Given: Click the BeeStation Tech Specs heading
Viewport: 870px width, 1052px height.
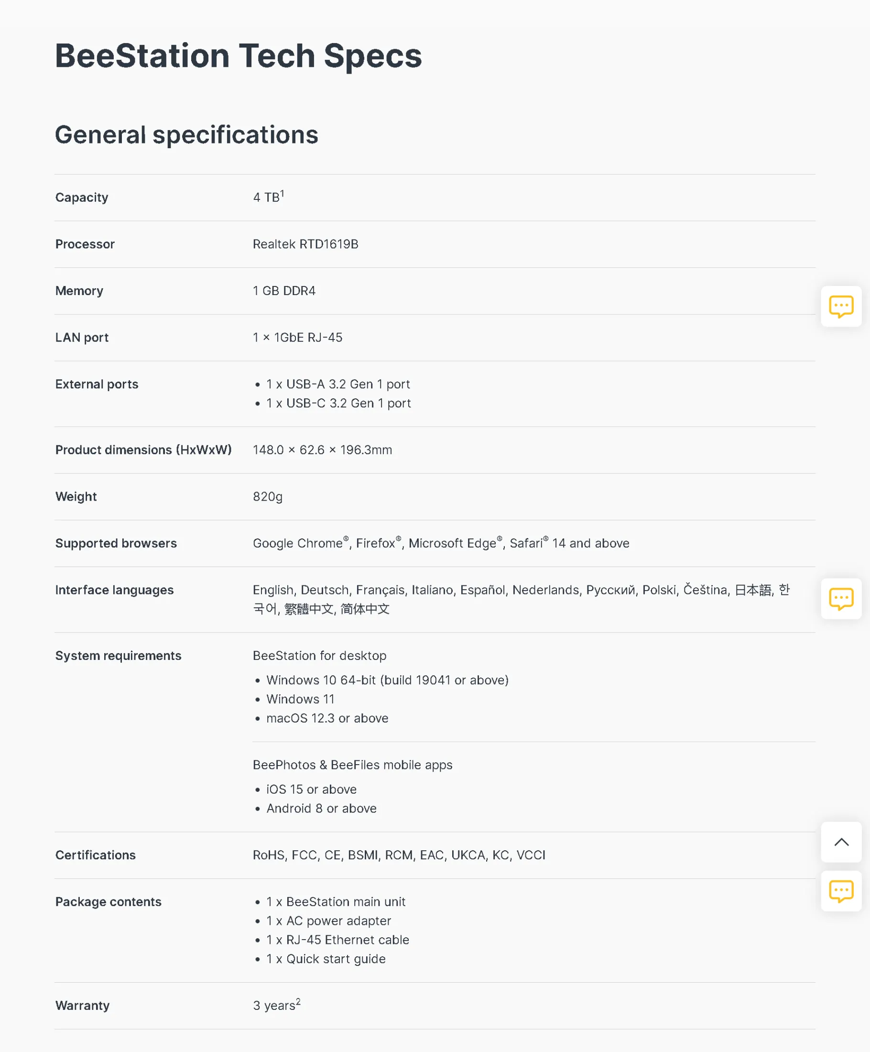Looking at the screenshot, I should [x=239, y=55].
